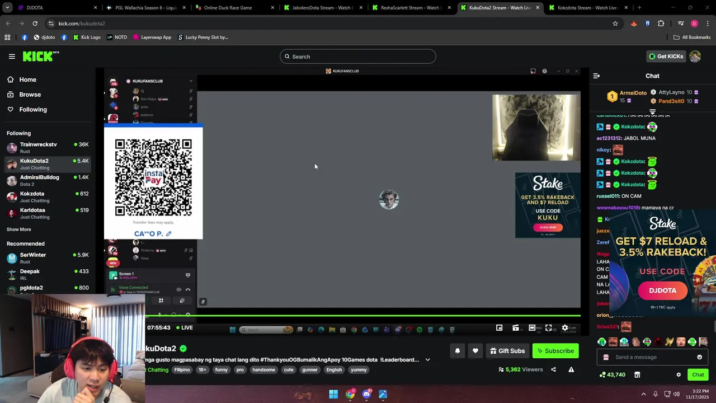Expand the stream title details chevron
Screen dimensions: 716x403
[x=428, y=360]
